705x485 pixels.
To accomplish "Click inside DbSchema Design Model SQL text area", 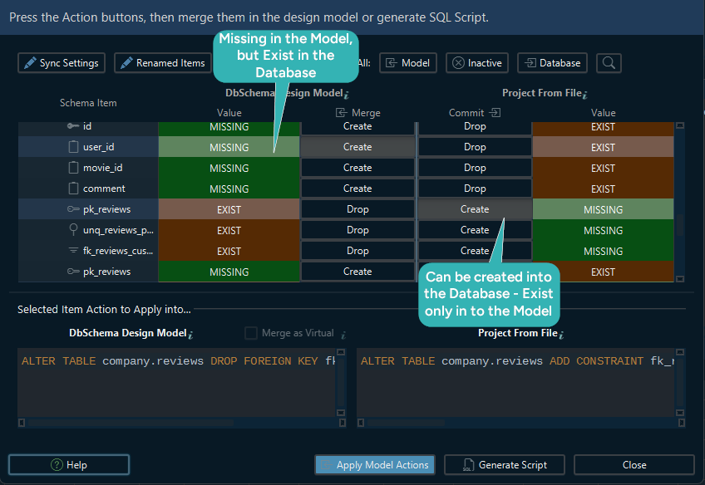I will [177, 382].
